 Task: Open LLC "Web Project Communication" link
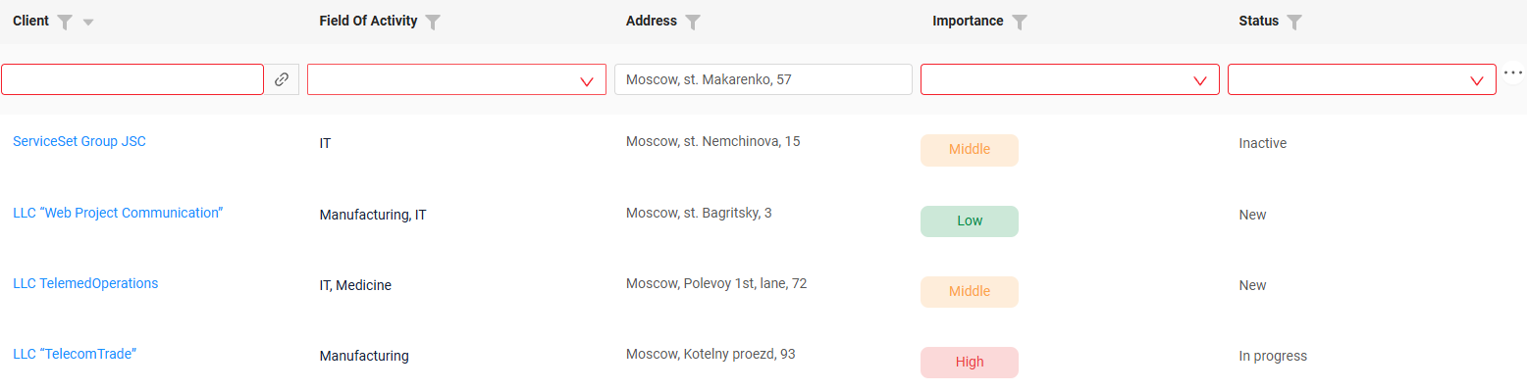pos(118,213)
